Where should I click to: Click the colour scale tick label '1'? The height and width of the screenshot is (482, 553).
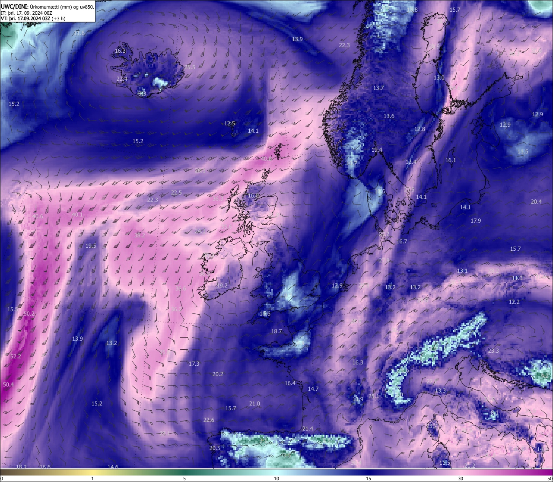tap(92, 478)
